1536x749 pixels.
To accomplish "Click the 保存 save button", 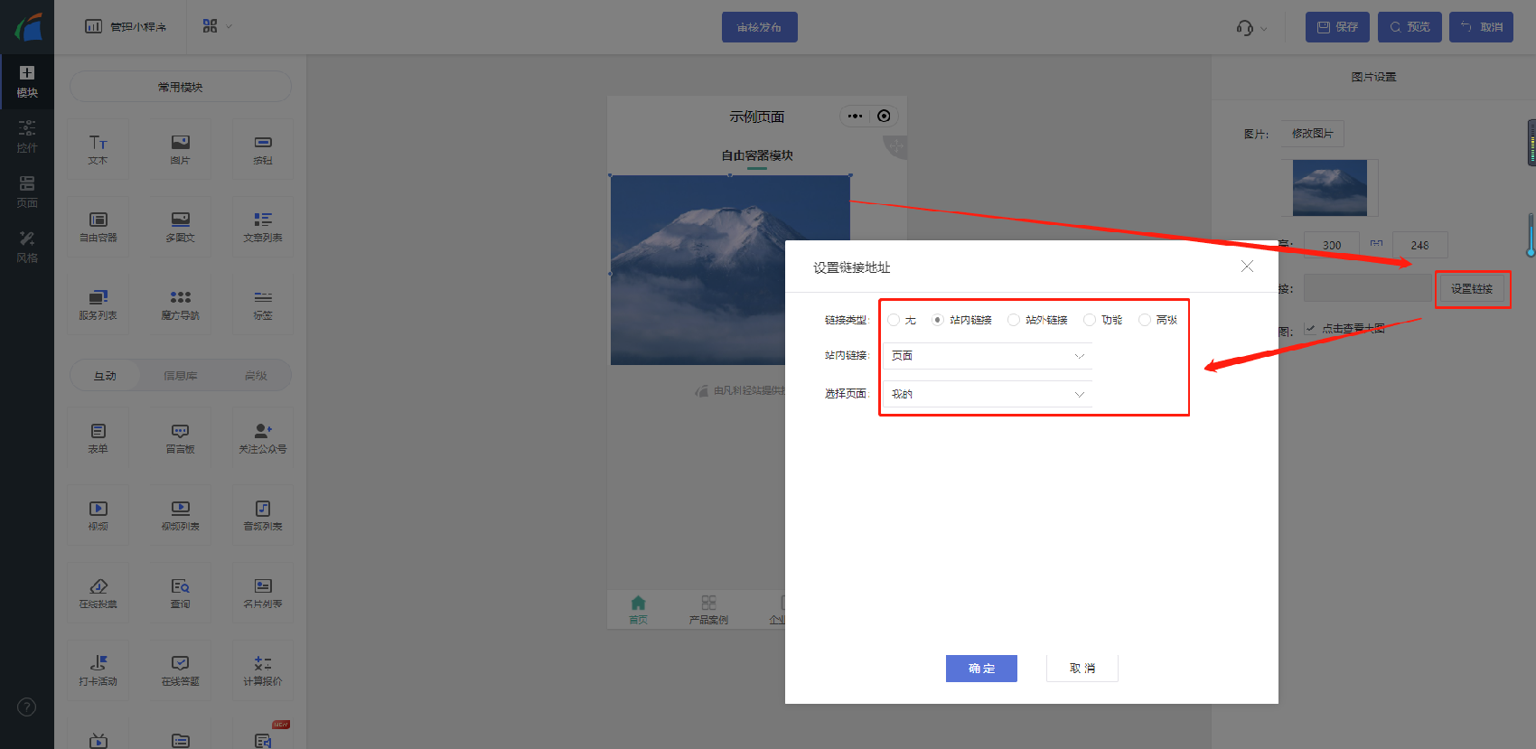I will tap(1337, 27).
